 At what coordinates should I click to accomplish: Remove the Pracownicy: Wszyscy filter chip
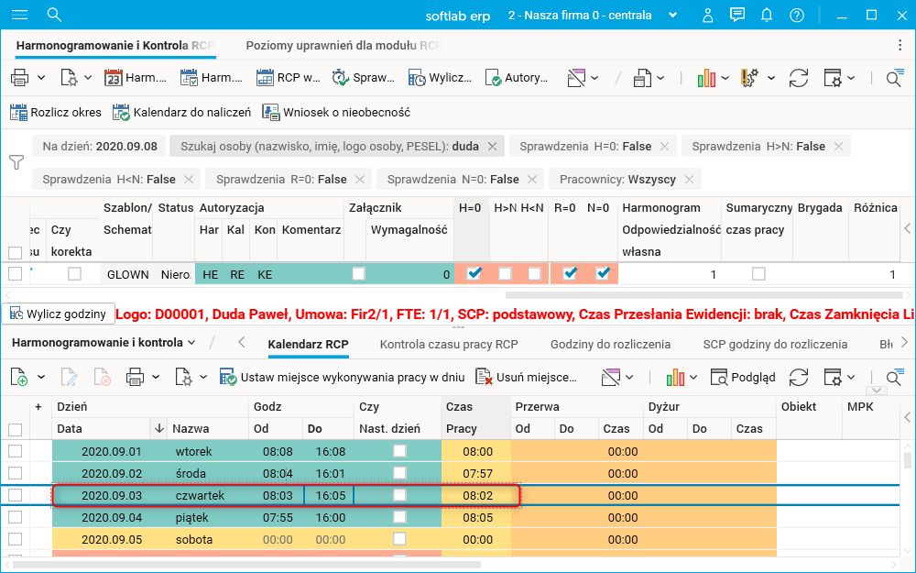(x=690, y=180)
